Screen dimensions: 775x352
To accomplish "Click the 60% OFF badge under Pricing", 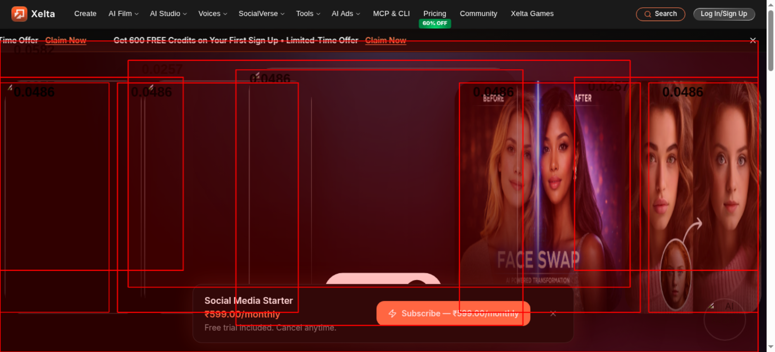I will tap(435, 23).
